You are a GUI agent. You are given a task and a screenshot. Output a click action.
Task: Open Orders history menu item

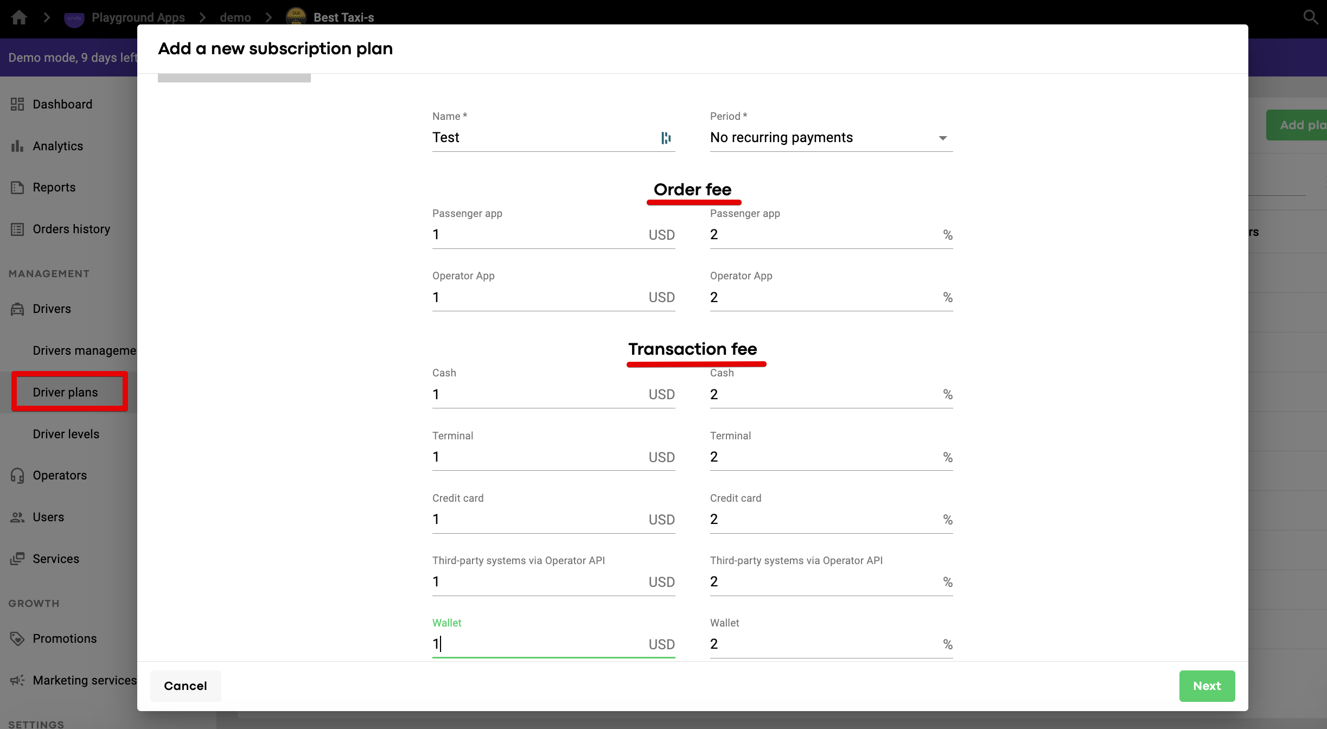[x=71, y=229]
